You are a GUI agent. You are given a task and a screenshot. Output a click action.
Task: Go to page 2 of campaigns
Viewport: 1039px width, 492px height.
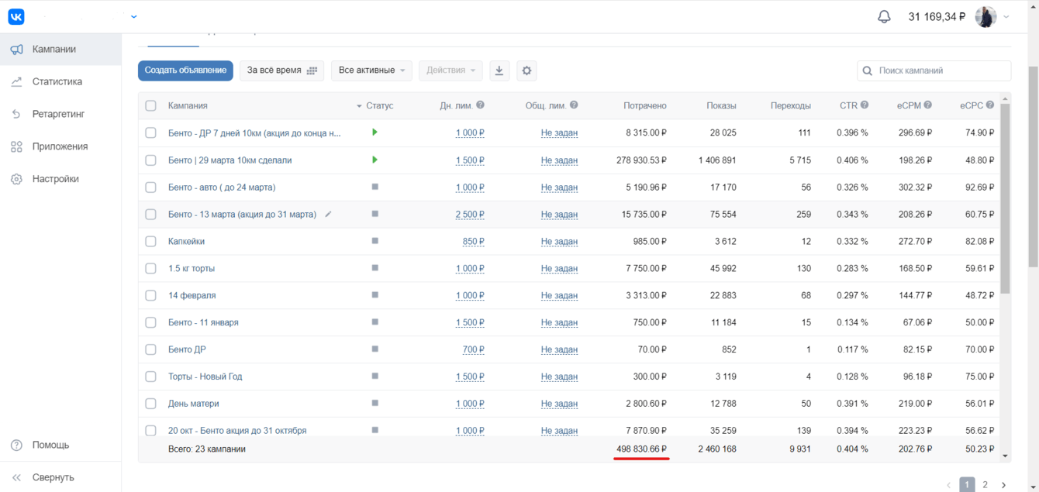(985, 485)
